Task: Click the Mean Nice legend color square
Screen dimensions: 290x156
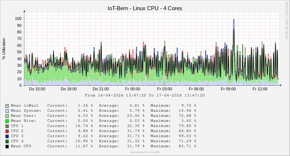Action: [x=7, y=121]
